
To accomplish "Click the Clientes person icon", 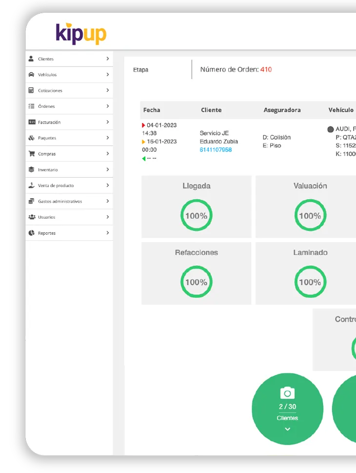I will pyautogui.click(x=31, y=59).
